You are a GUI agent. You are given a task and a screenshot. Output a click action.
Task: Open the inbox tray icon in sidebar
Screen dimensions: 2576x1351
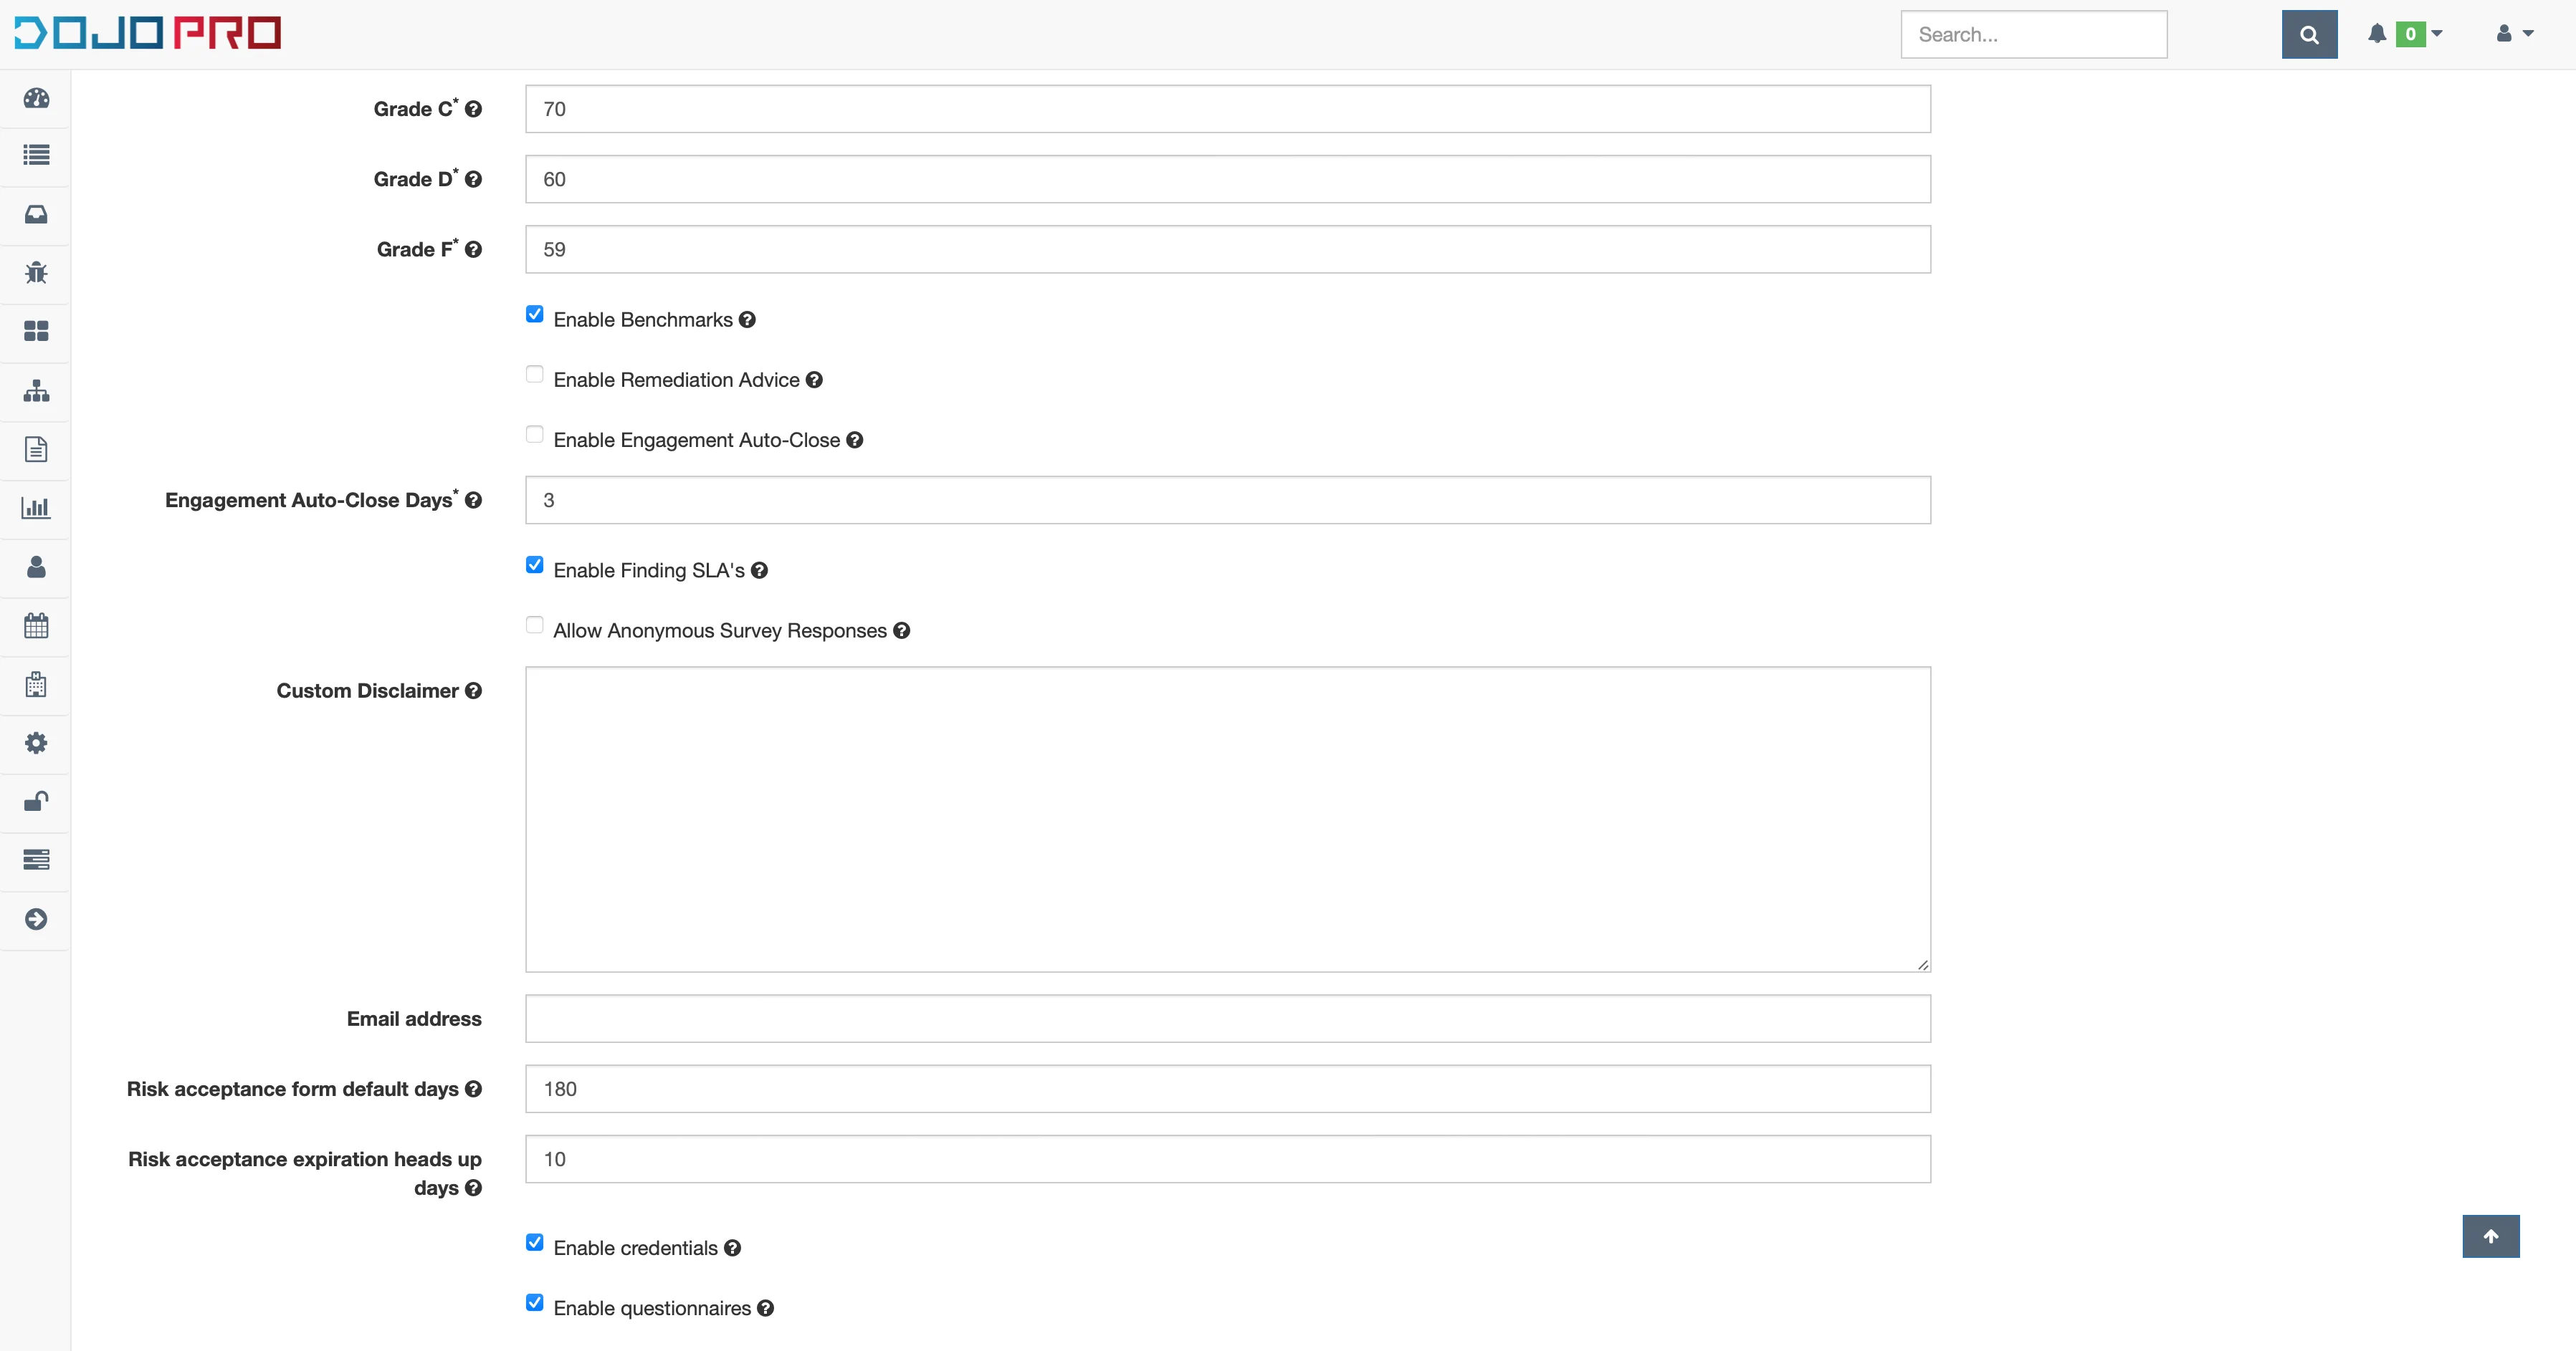click(x=36, y=214)
